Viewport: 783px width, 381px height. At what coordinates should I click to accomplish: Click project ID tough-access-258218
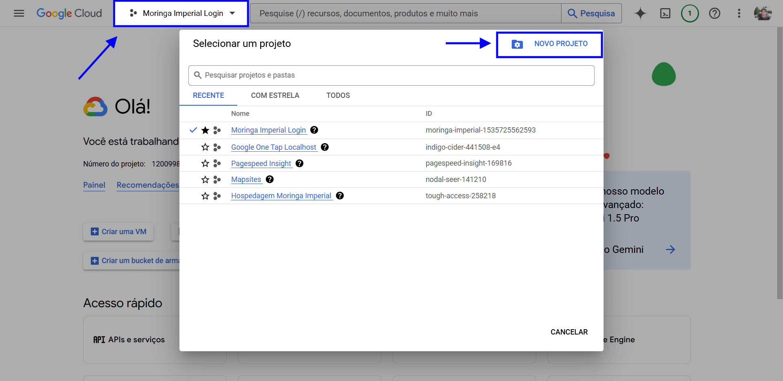click(x=461, y=196)
